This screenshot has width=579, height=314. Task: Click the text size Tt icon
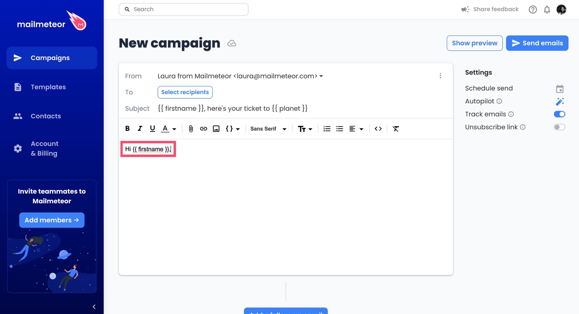(302, 129)
